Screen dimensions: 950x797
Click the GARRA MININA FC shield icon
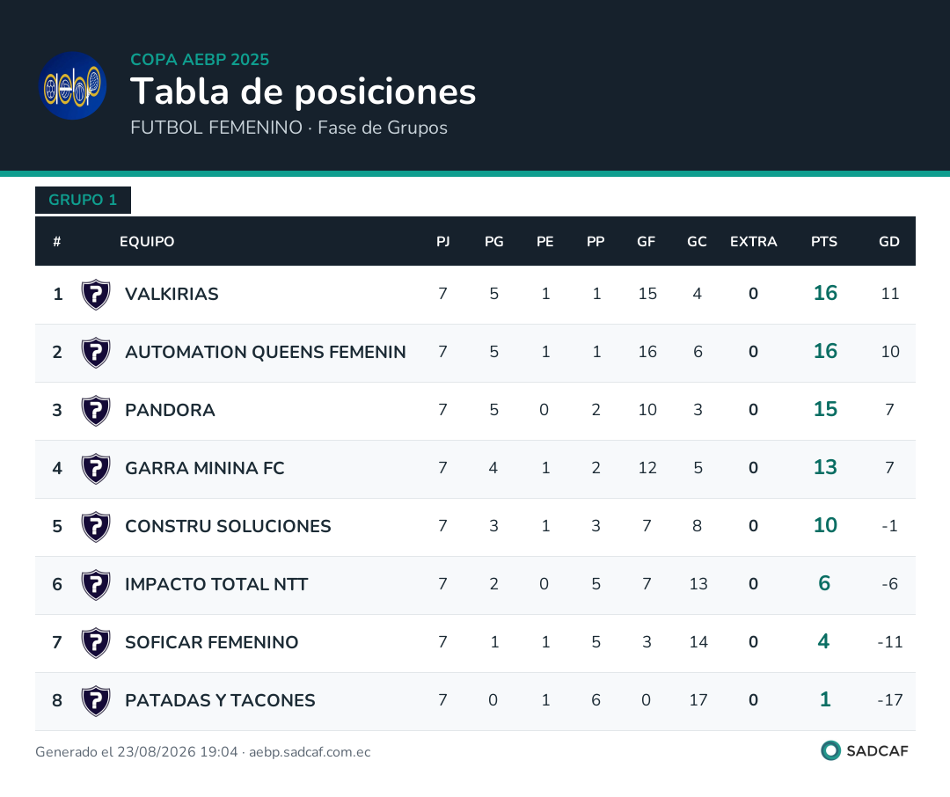[96, 469]
